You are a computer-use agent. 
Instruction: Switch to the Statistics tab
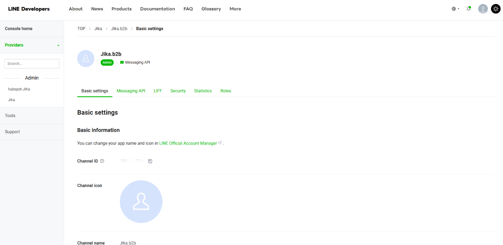(203, 91)
